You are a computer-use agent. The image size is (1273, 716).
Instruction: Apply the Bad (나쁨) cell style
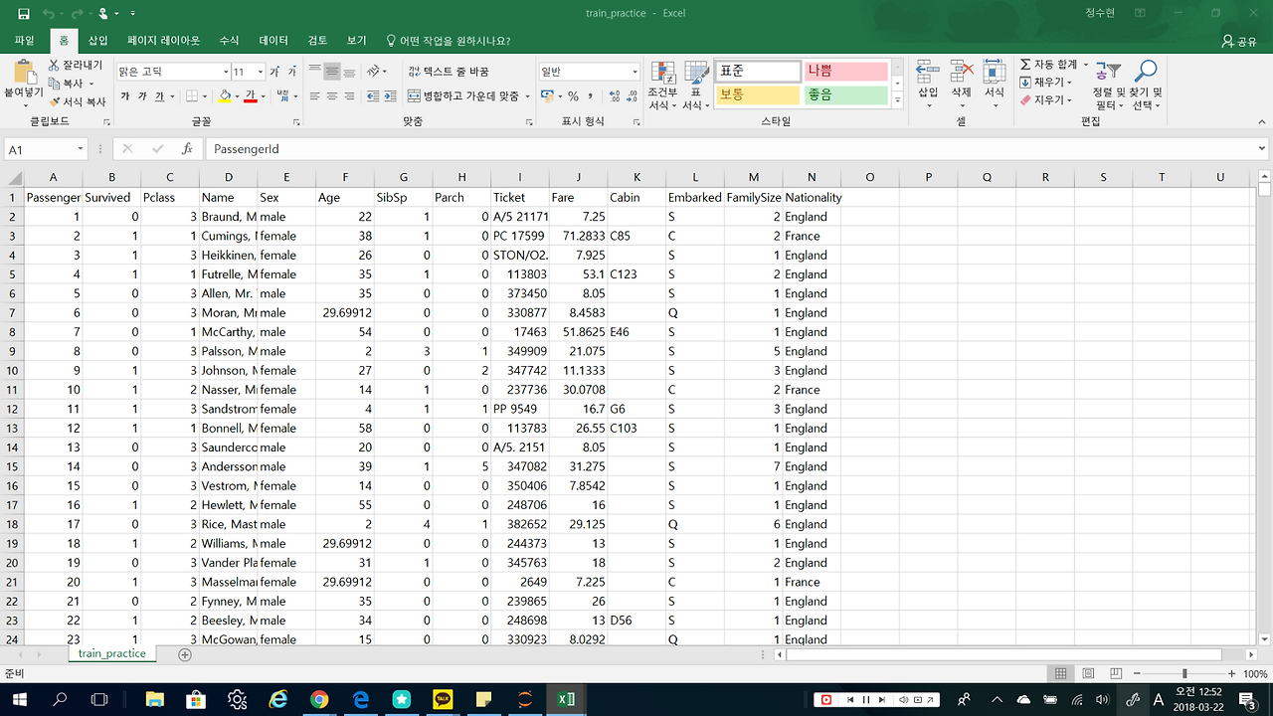[x=845, y=72]
